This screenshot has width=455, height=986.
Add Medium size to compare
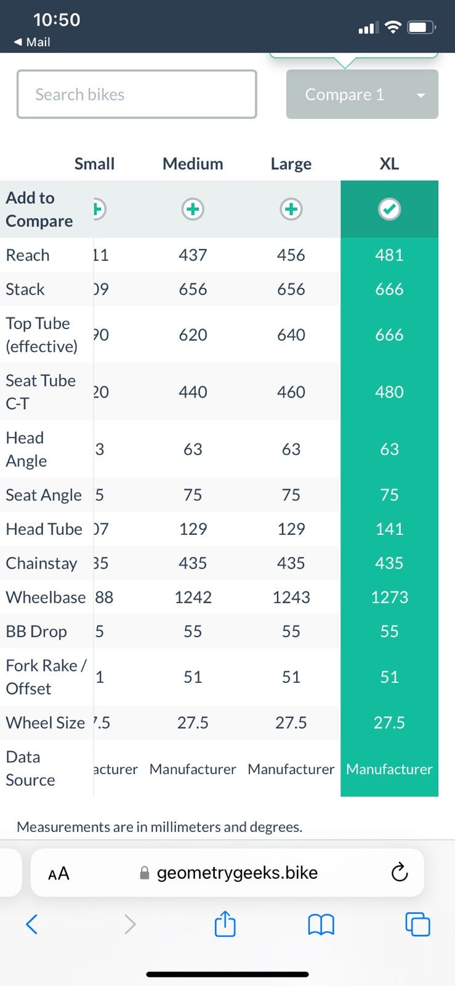point(193,210)
